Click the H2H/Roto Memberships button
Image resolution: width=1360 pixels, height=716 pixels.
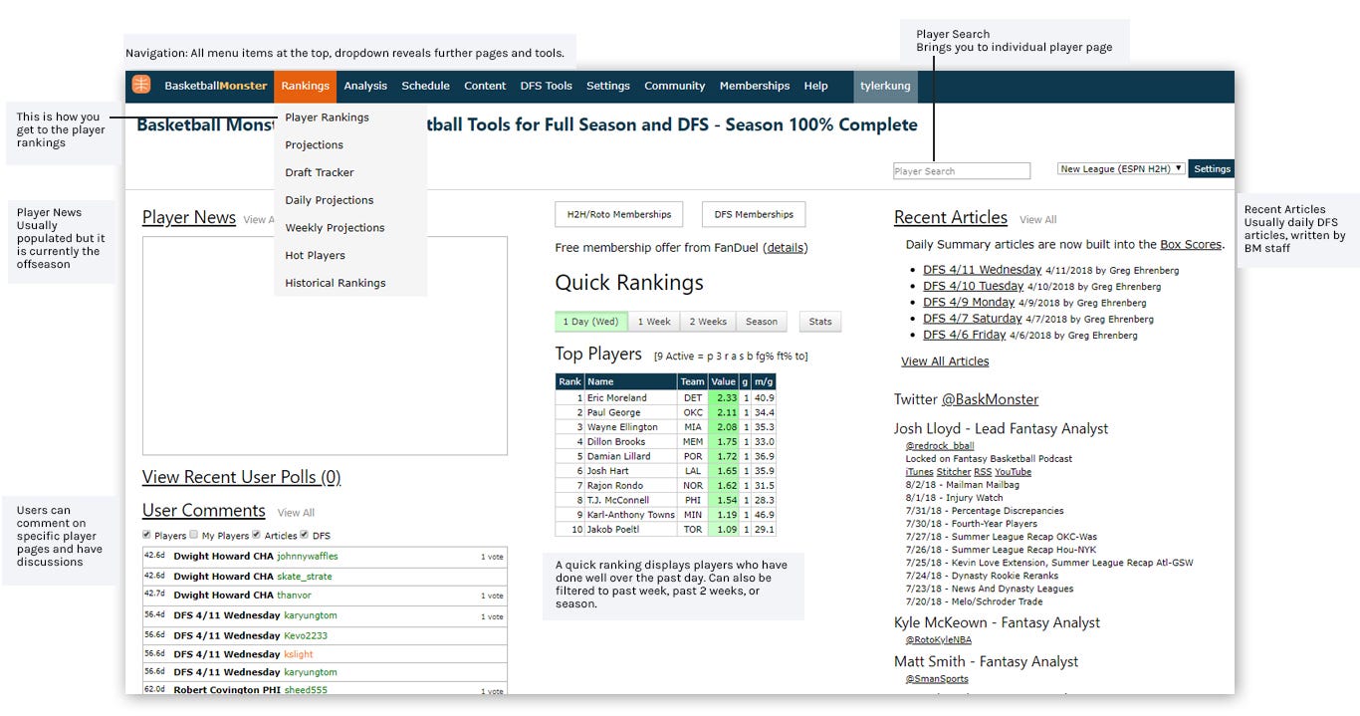pos(619,214)
